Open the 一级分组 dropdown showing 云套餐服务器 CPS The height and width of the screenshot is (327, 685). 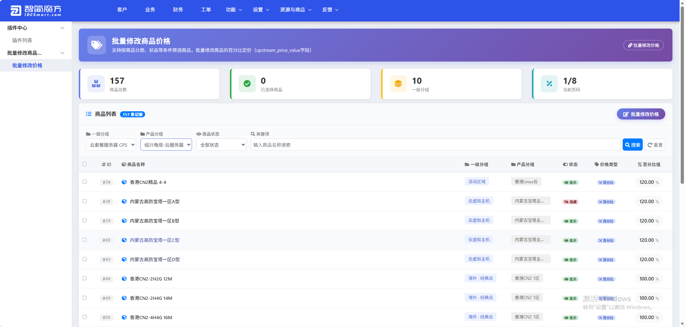pos(111,145)
